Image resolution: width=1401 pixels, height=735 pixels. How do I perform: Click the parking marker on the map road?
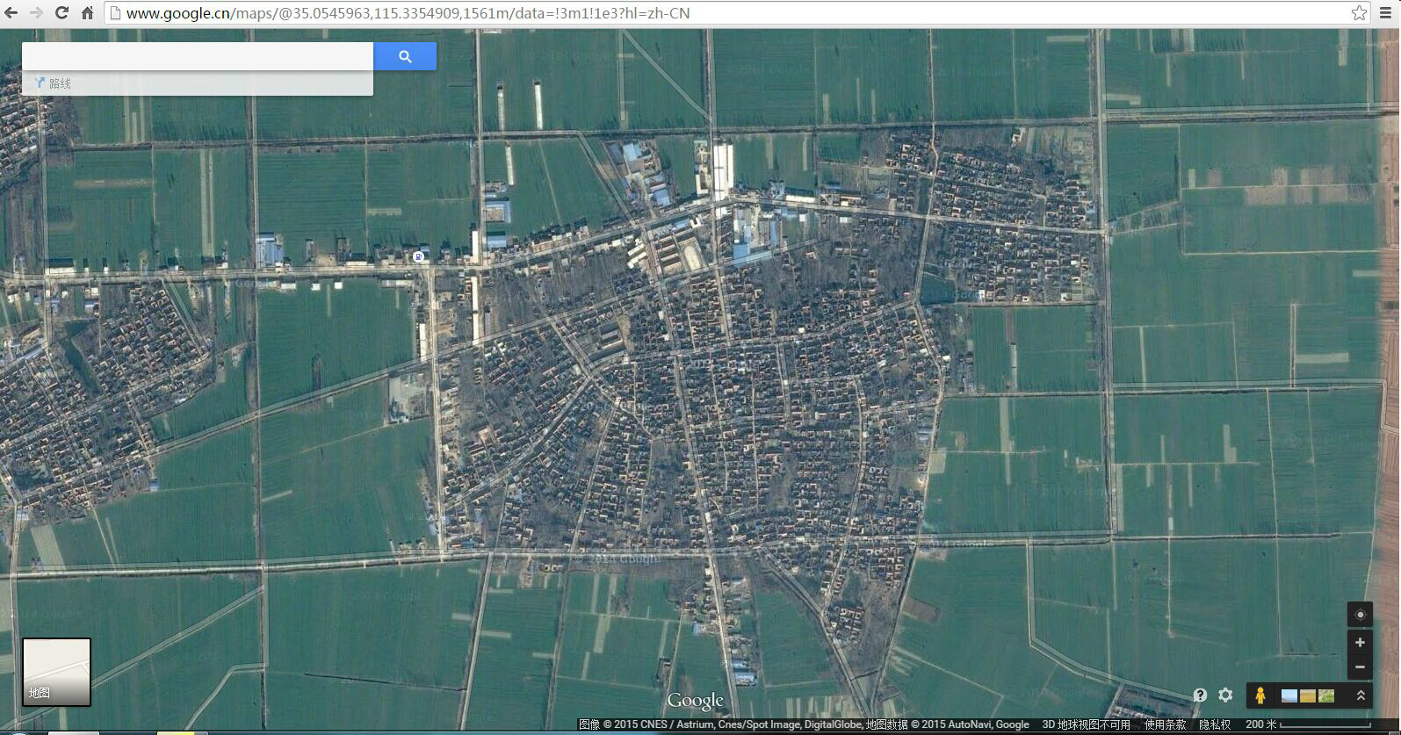coord(418,256)
